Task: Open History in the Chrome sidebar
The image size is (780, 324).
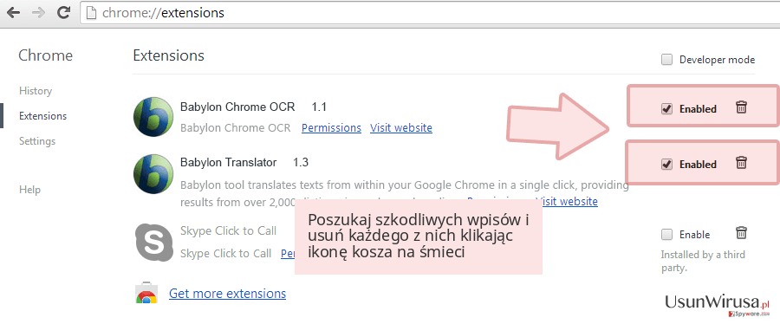Action: (x=36, y=91)
